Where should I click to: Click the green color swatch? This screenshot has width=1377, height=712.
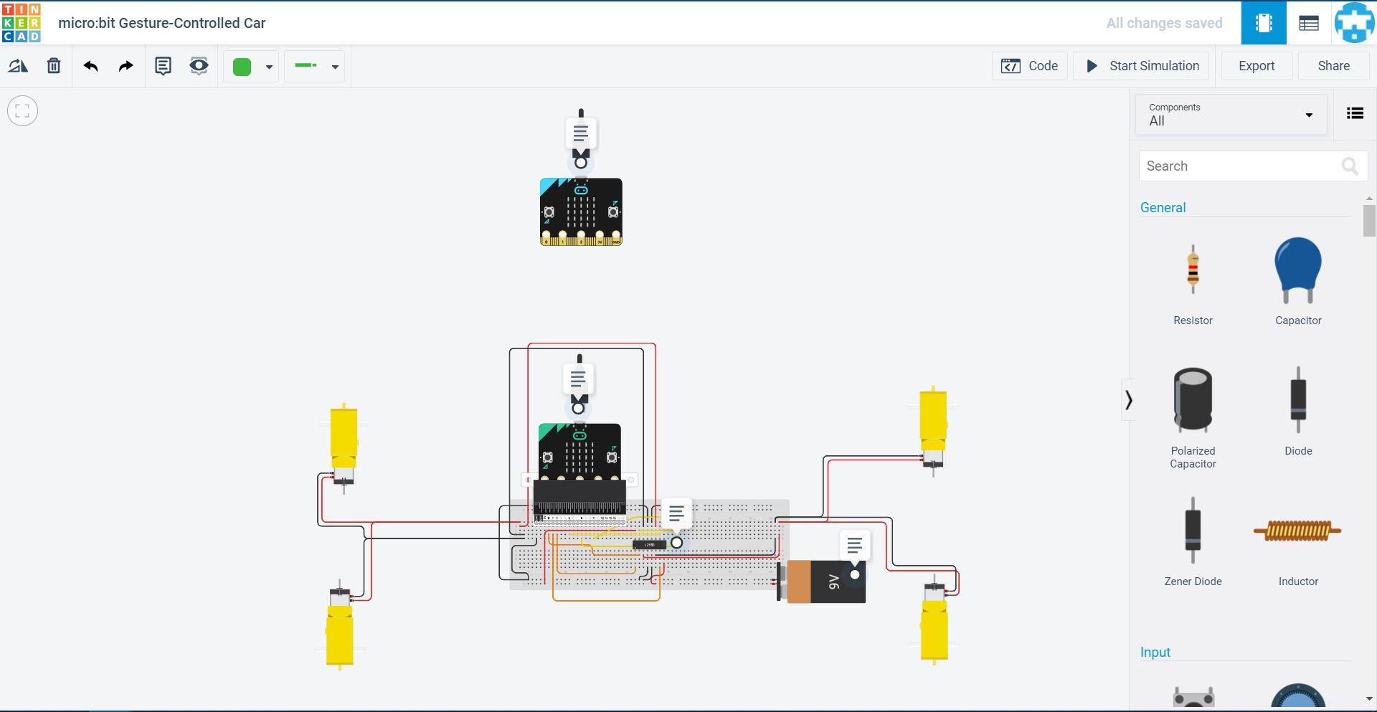pos(242,66)
